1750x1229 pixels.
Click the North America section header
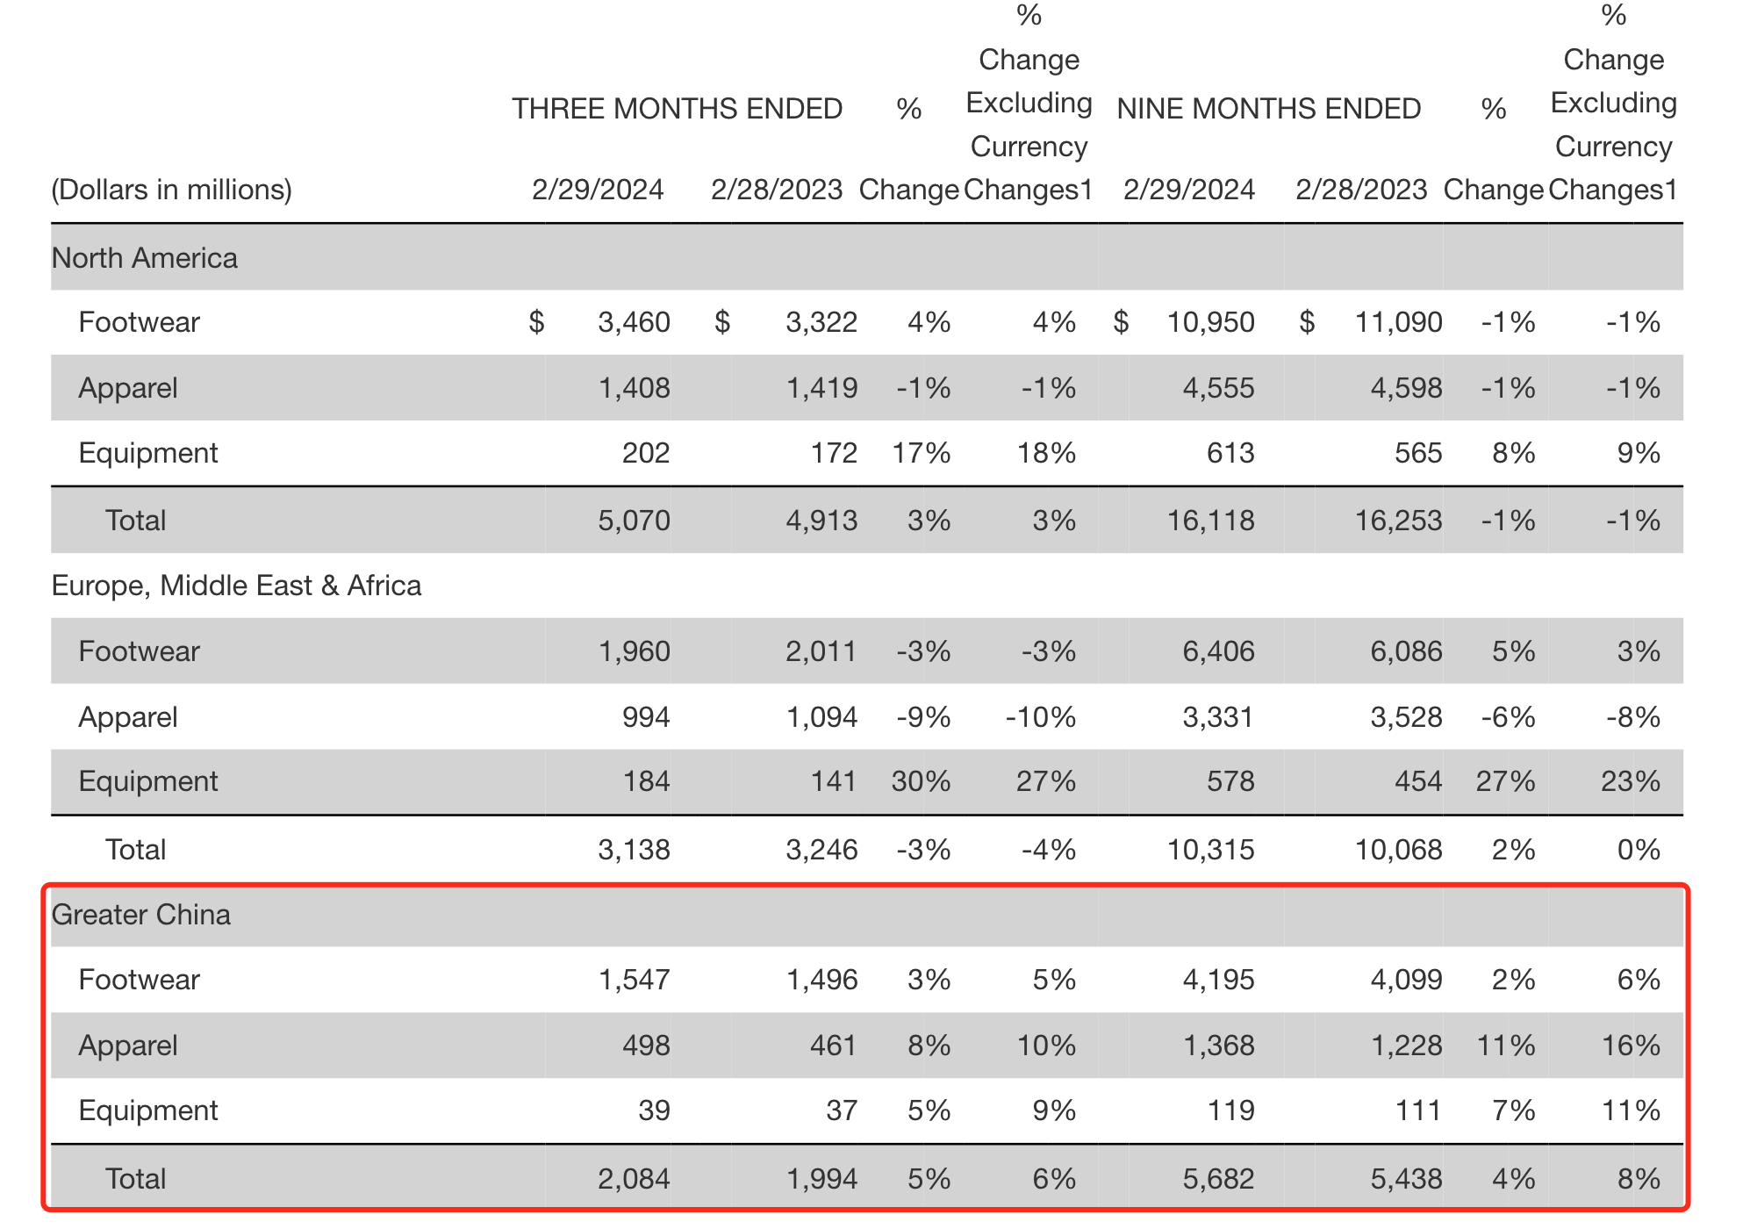pyautogui.click(x=145, y=258)
